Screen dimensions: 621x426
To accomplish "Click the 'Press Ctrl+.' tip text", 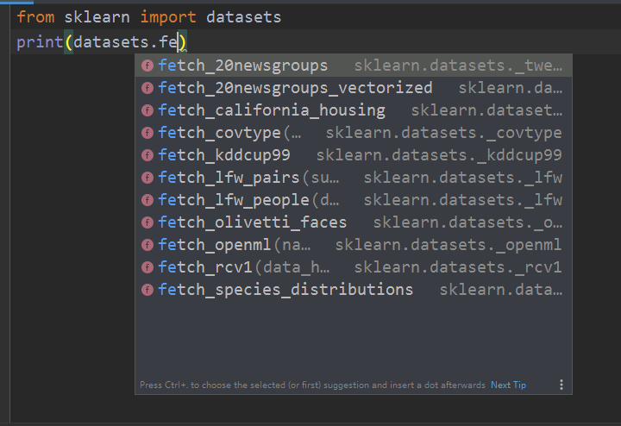I will [312, 385].
